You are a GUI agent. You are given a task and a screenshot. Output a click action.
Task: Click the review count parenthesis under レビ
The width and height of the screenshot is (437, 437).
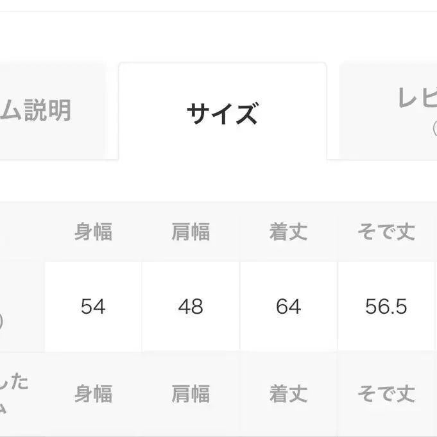pyautogui.click(x=433, y=129)
